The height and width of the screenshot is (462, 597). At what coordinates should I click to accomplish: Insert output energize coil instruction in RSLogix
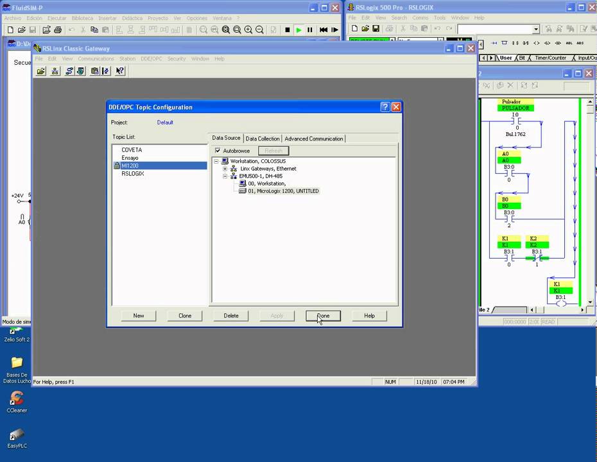(537, 43)
